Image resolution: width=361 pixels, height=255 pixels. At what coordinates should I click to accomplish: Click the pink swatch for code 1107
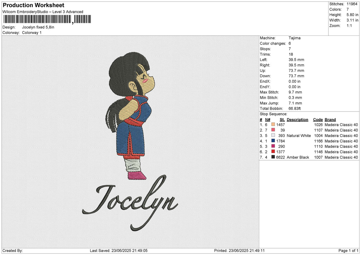click(x=273, y=130)
